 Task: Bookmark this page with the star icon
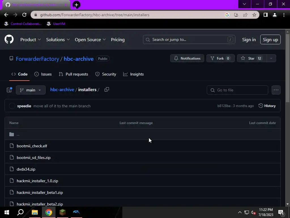(254, 15)
